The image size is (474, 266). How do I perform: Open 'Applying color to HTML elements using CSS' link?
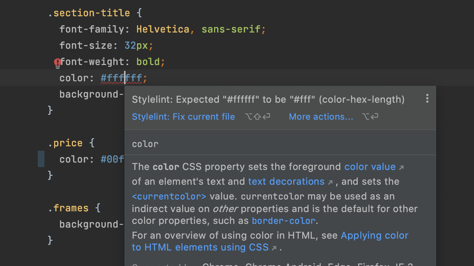click(270, 241)
